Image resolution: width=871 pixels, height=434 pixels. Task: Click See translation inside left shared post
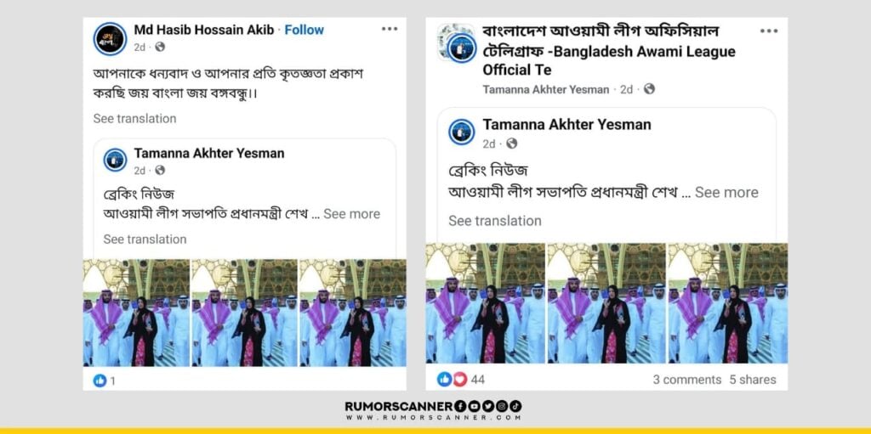click(145, 240)
